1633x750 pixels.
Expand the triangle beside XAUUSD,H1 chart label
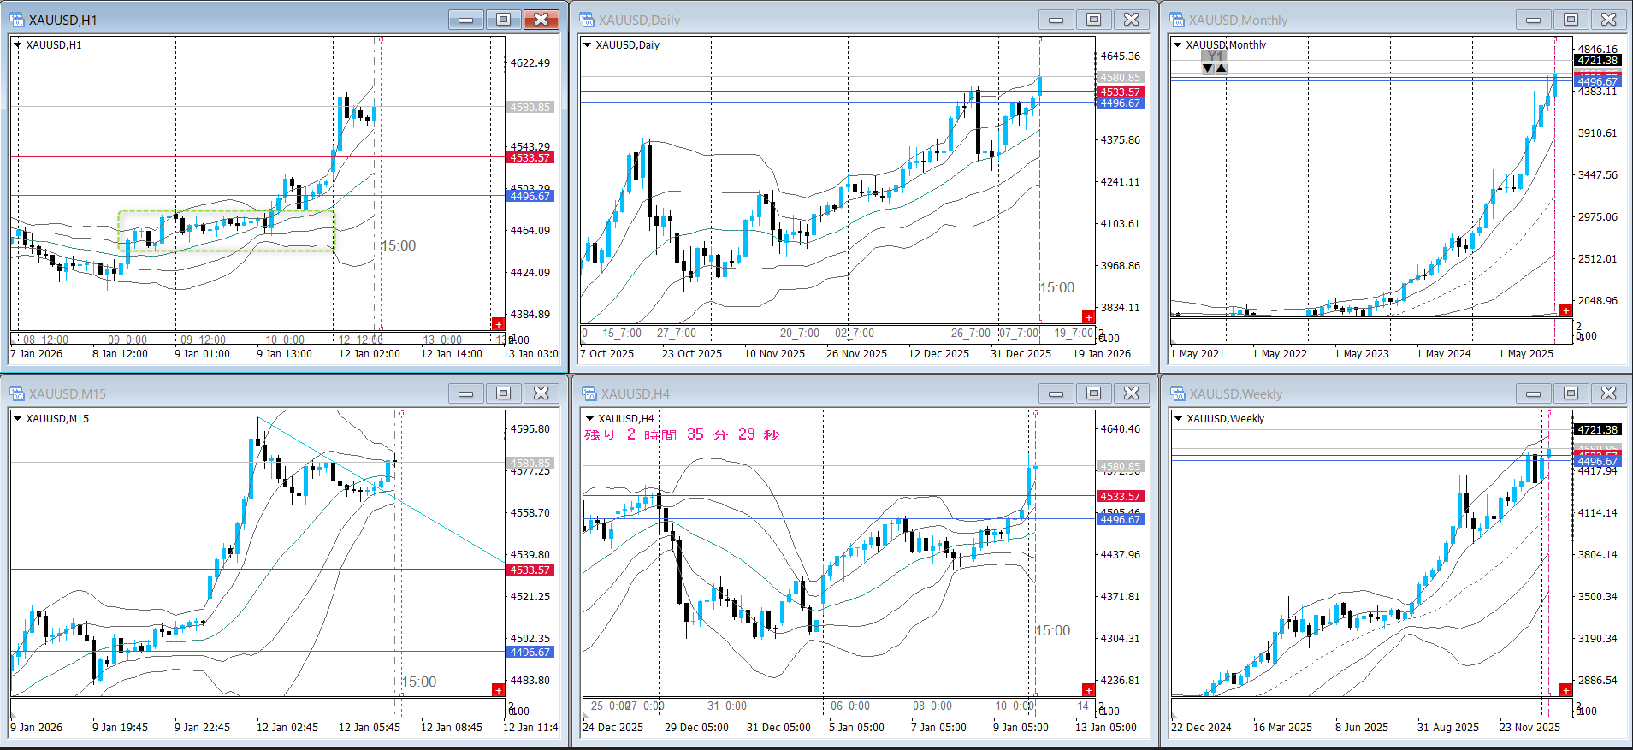(18, 45)
